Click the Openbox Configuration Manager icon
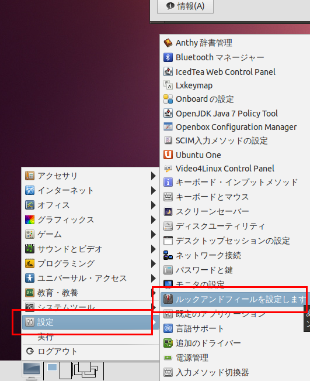The height and width of the screenshot is (381, 310). pyautogui.click(x=168, y=127)
